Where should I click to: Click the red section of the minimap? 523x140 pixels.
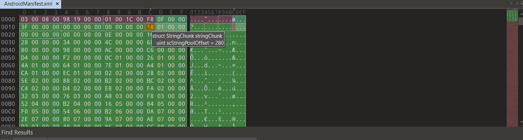click(512, 74)
